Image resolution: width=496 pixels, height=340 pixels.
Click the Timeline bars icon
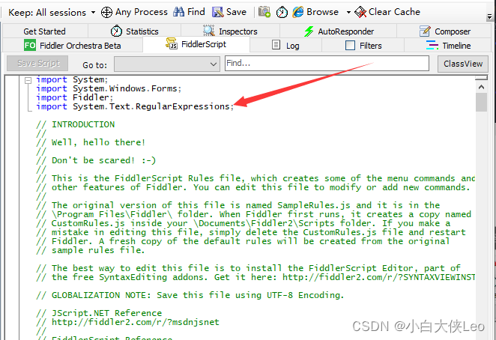(432, 45)
